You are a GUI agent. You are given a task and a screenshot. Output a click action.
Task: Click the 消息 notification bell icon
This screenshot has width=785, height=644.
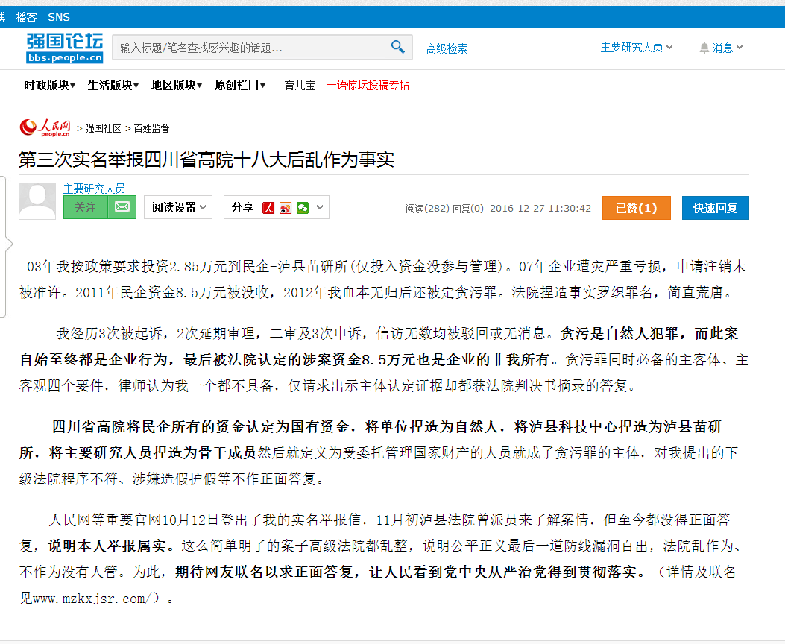(704, 48)
